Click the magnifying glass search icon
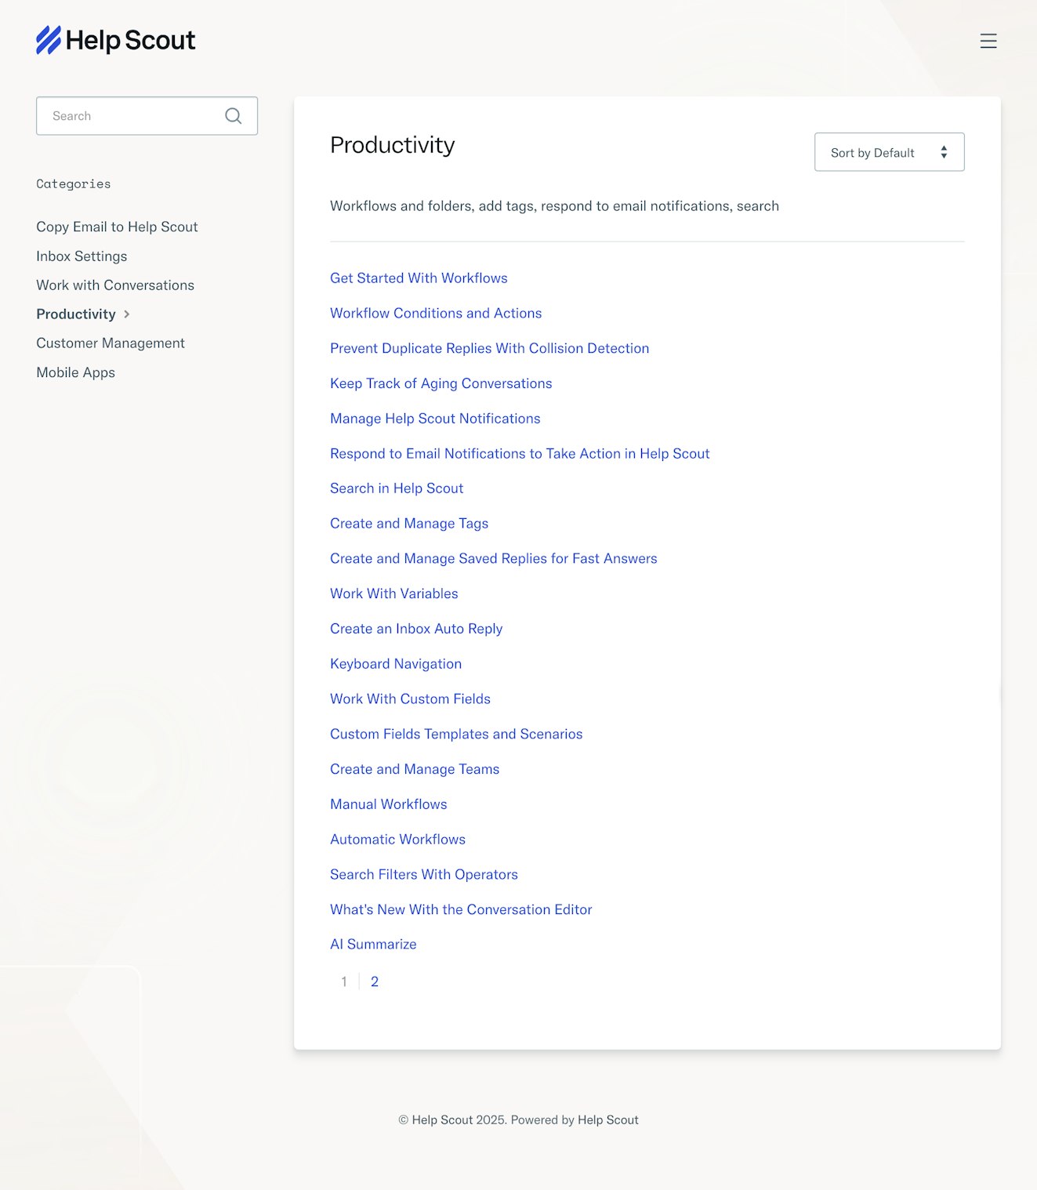1037x1190 pixels. (x=233, y=116)
